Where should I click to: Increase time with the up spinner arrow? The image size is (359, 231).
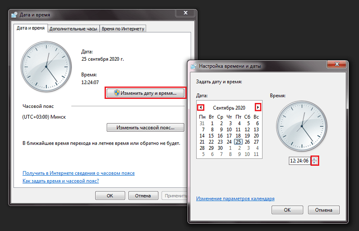pos(315,159)
